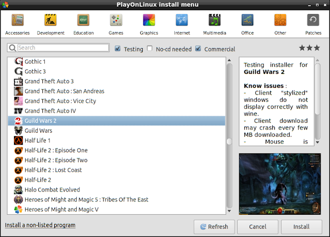330x237 pixels.
Task: Click the program list scroll up arrow
Action: pyautogui.click(x=229, y=60)
